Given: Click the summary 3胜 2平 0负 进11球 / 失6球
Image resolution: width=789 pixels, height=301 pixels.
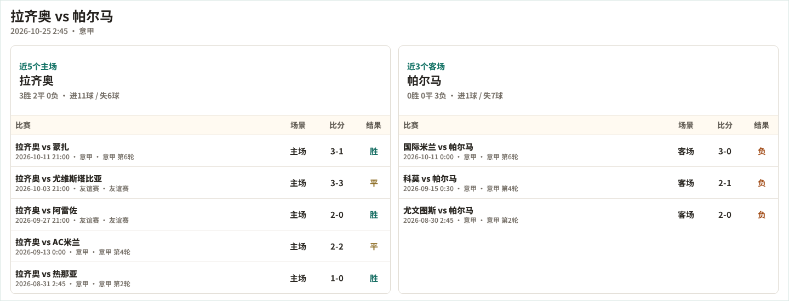Looking at the screenshot, I should click(69, 96).
